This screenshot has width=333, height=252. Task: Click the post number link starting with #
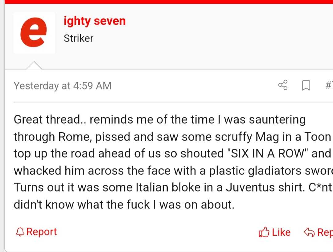[x=329, y=85]
